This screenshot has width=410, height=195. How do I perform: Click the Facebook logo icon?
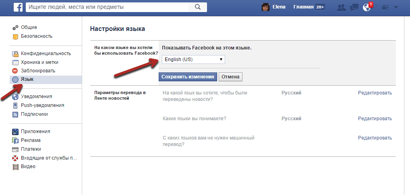pyautogui.click(x=18, y=7)
